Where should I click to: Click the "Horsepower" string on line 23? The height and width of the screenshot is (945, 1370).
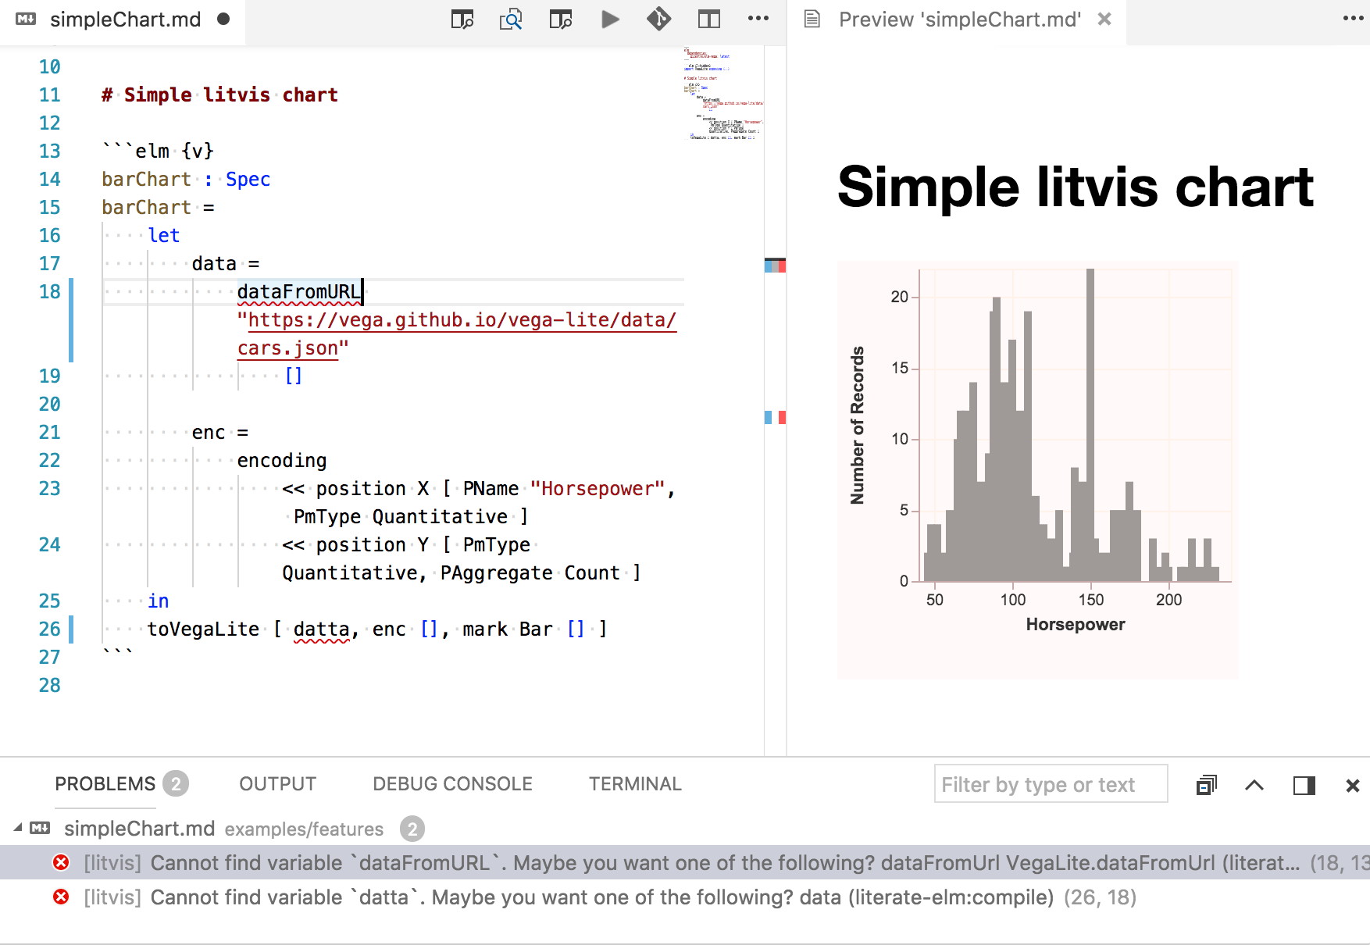pyautogui.click(x=597, y=488)
